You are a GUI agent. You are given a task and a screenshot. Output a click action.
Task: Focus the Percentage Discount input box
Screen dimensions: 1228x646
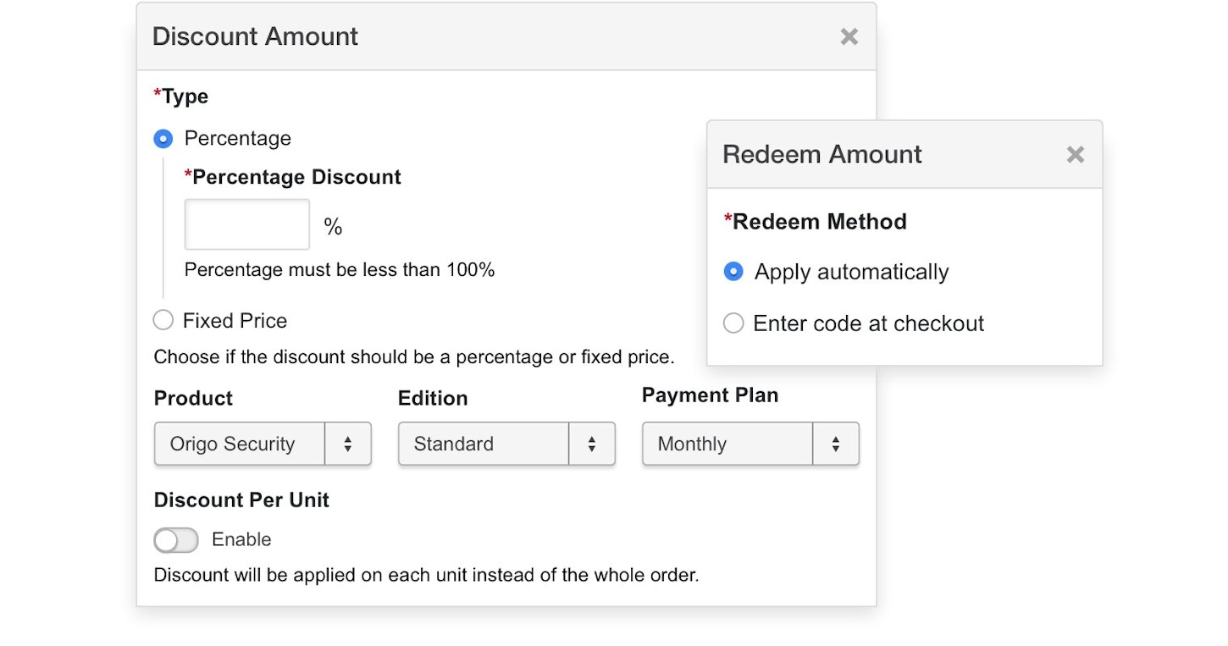pyautogui.click(x=247, y=224)
